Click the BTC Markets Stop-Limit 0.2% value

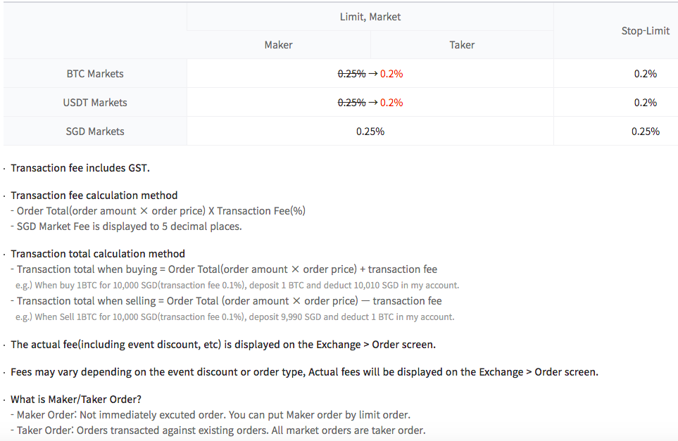pyautogui.click(x=645, y=74)
